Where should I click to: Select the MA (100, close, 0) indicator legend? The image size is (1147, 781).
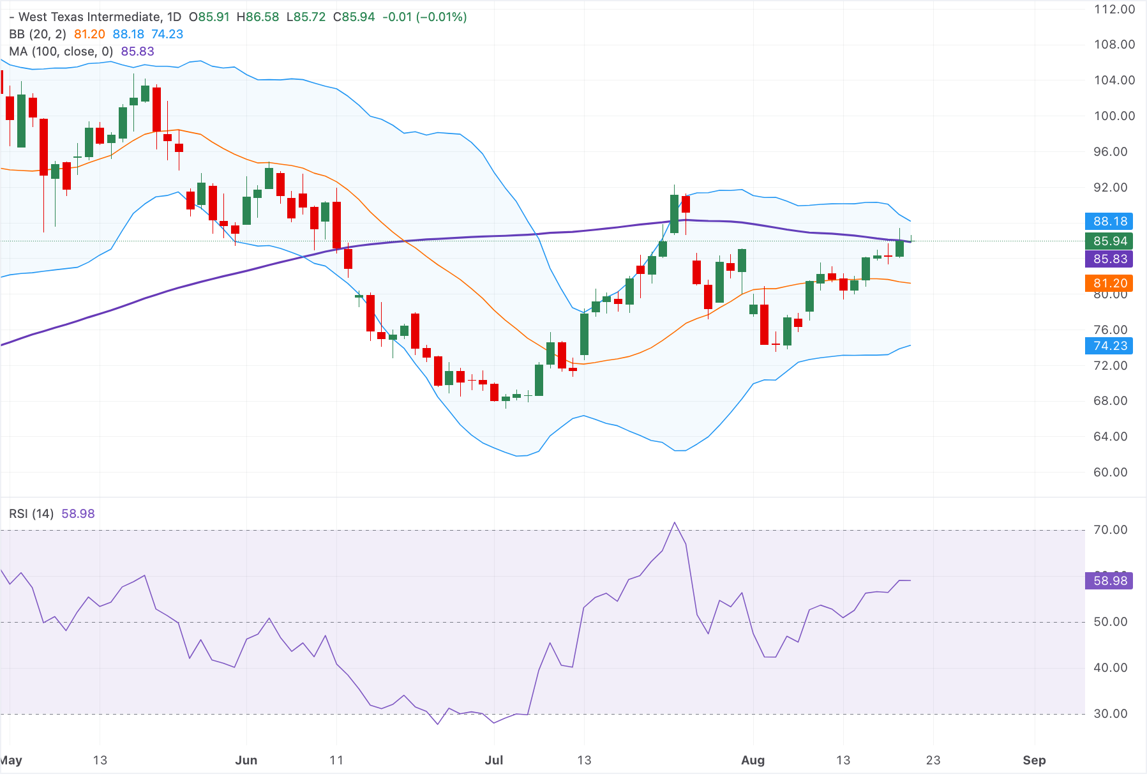click(x=61, y=52)
